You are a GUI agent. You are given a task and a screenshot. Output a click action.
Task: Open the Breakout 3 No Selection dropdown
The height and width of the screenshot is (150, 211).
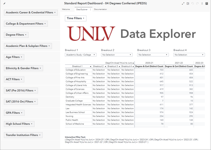(x=153, y=55)
